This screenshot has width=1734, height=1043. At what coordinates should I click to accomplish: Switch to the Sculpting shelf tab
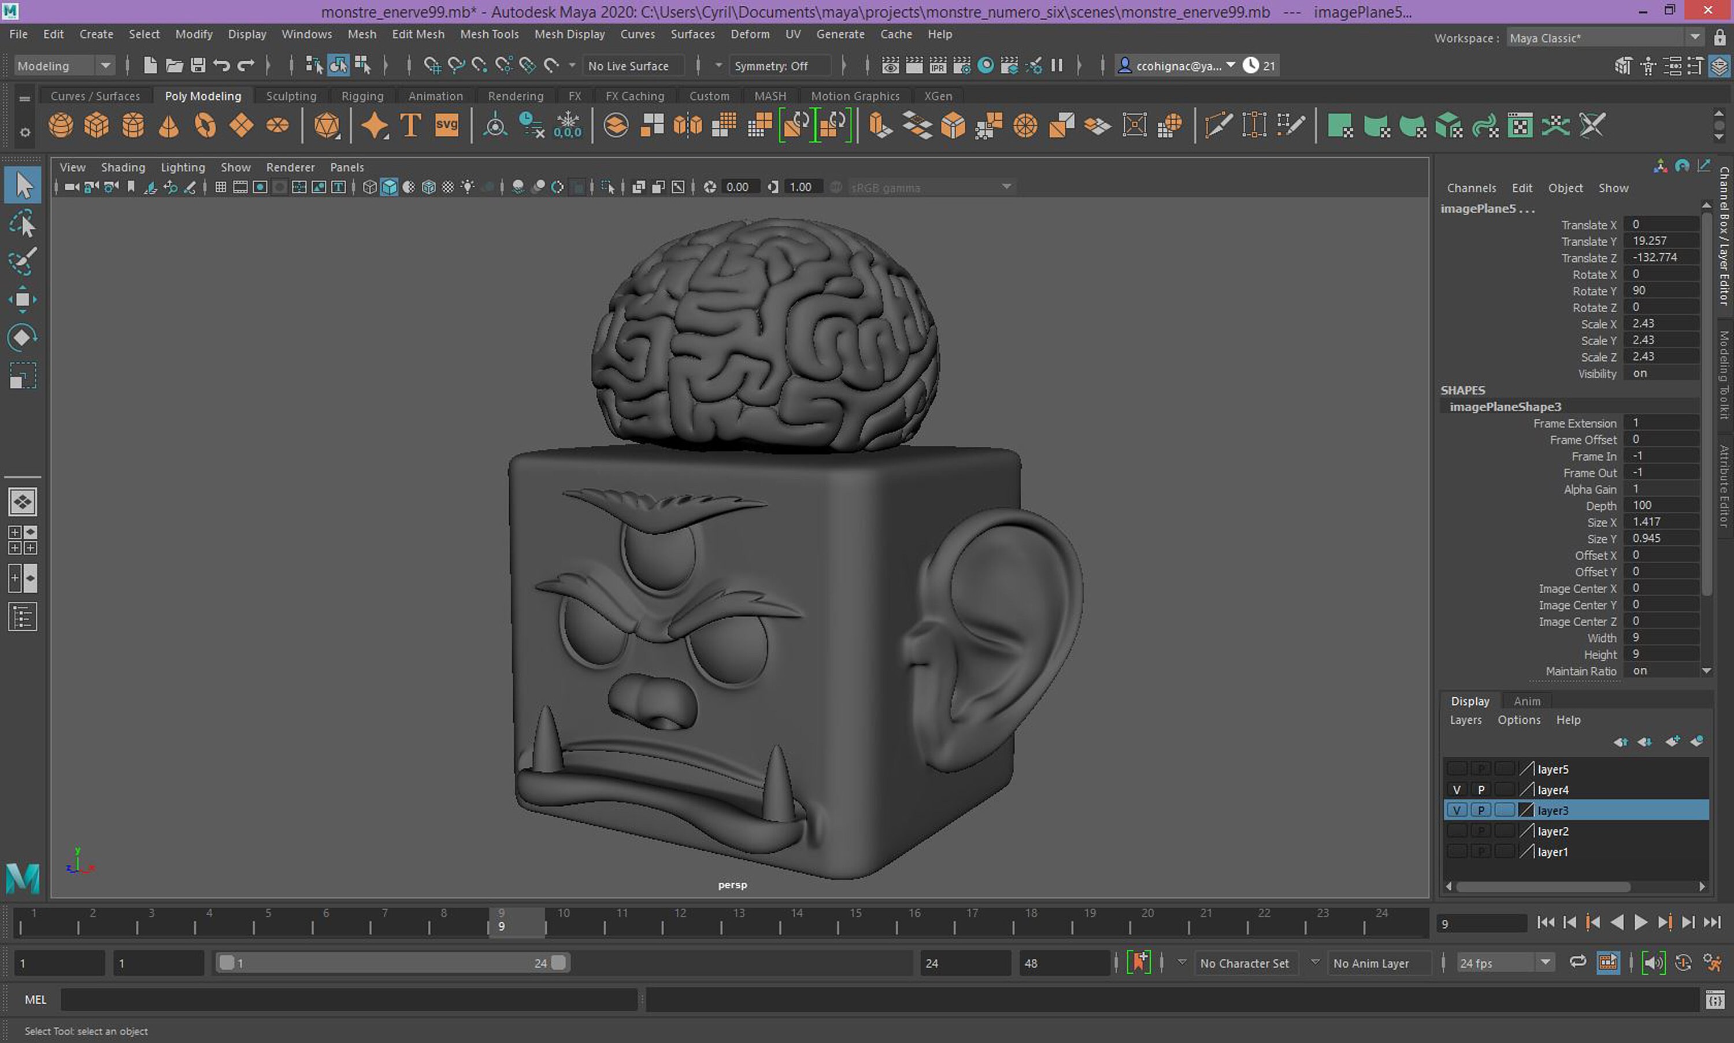[x=291, y=97]
